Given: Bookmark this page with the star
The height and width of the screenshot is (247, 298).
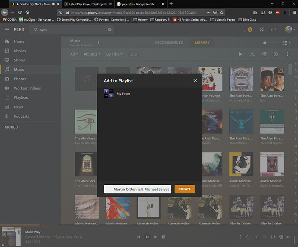Looking at the screenshot, I should (222, 13).
